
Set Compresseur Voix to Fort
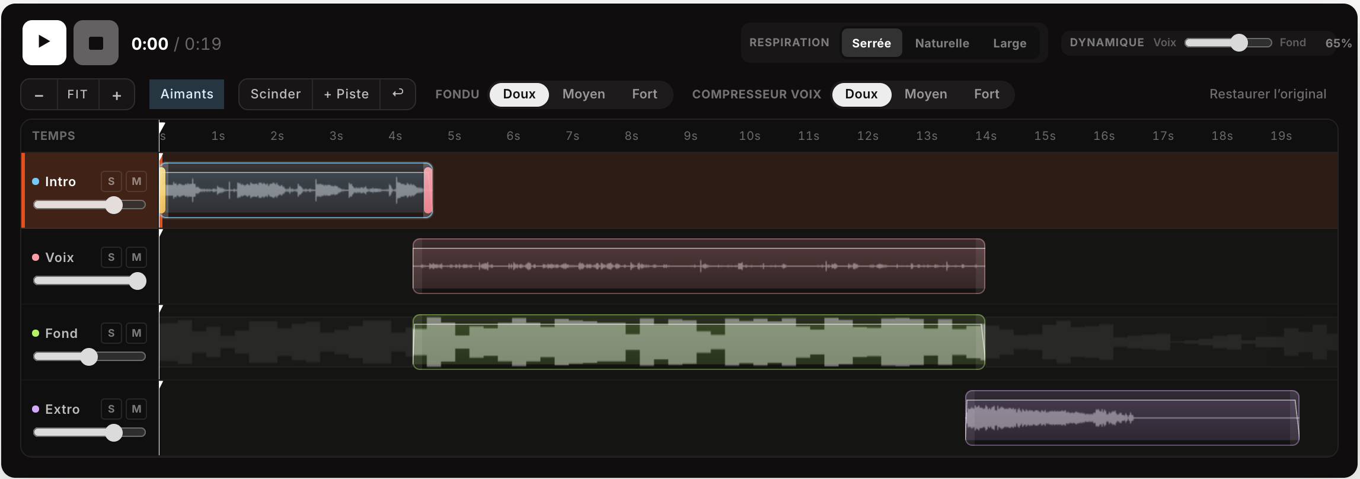987,94
